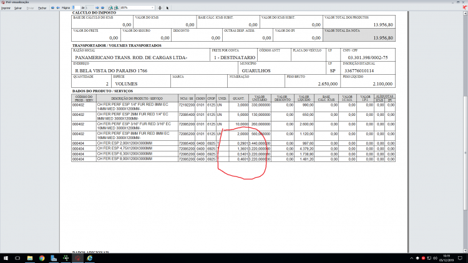
Task: Click the network tray icon
Action: click(x=429, y=258)
